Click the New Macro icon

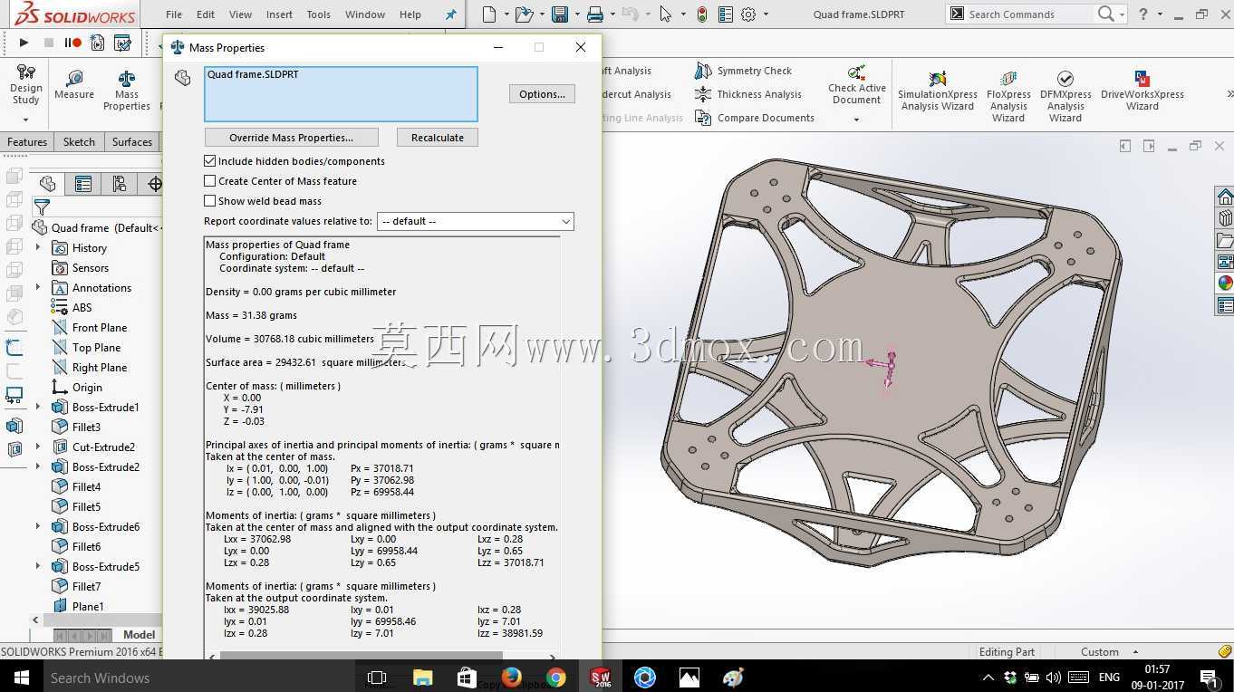(x=98, y=43)
